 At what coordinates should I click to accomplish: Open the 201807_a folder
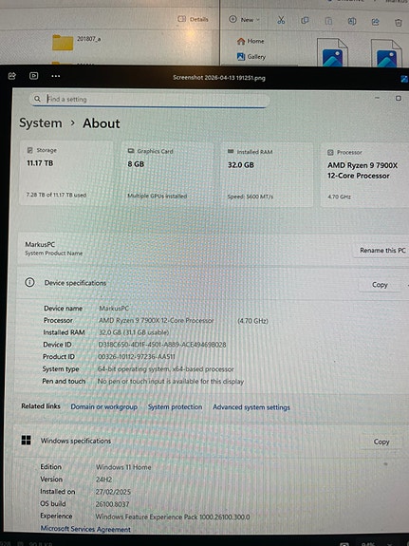(77, 42)
